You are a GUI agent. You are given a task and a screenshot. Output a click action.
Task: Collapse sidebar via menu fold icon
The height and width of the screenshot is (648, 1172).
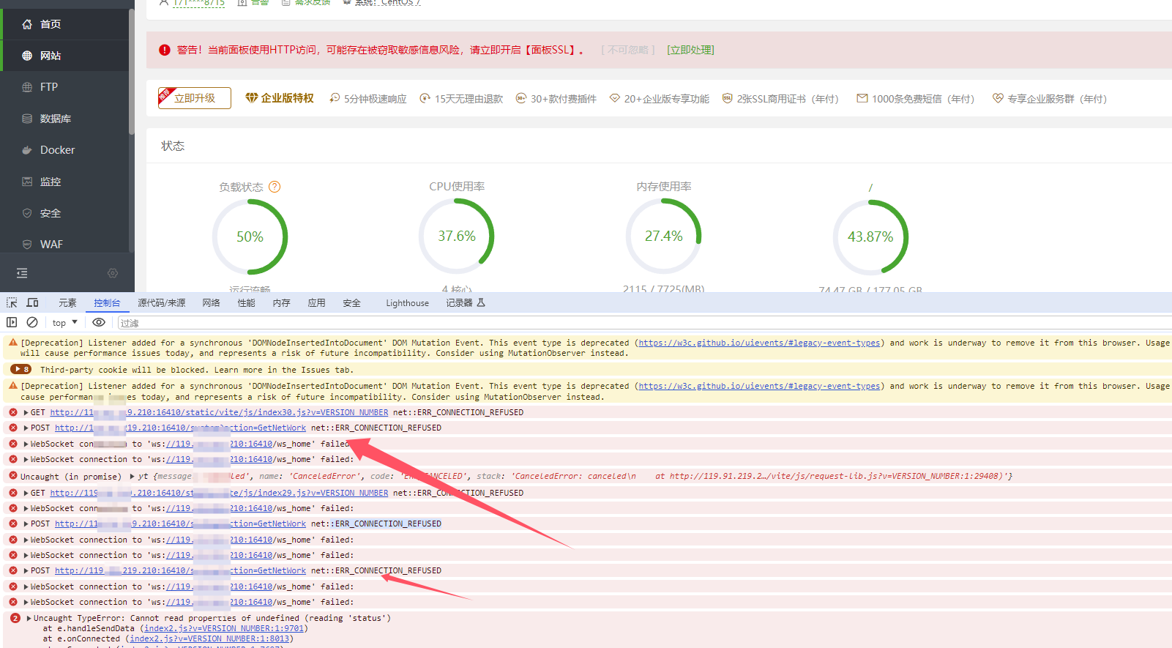22,273
